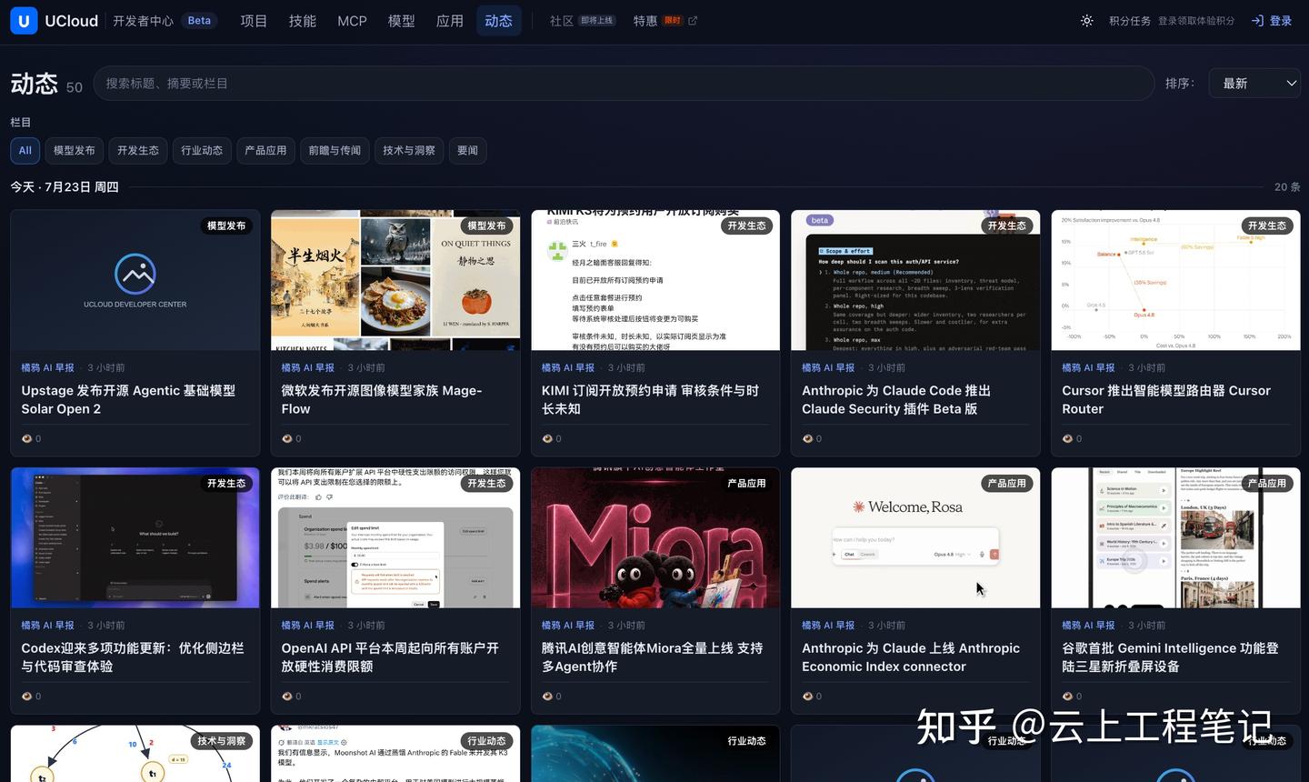
Task: Click the 今天 · 7月23日 周四 date heading
Action: (65, 187)
